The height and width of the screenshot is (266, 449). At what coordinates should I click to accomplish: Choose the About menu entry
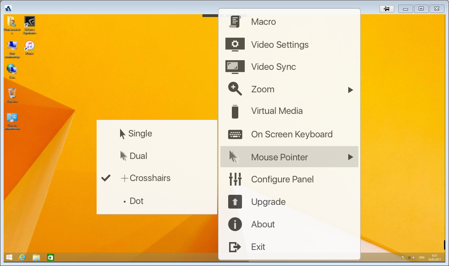click(289, 224)
